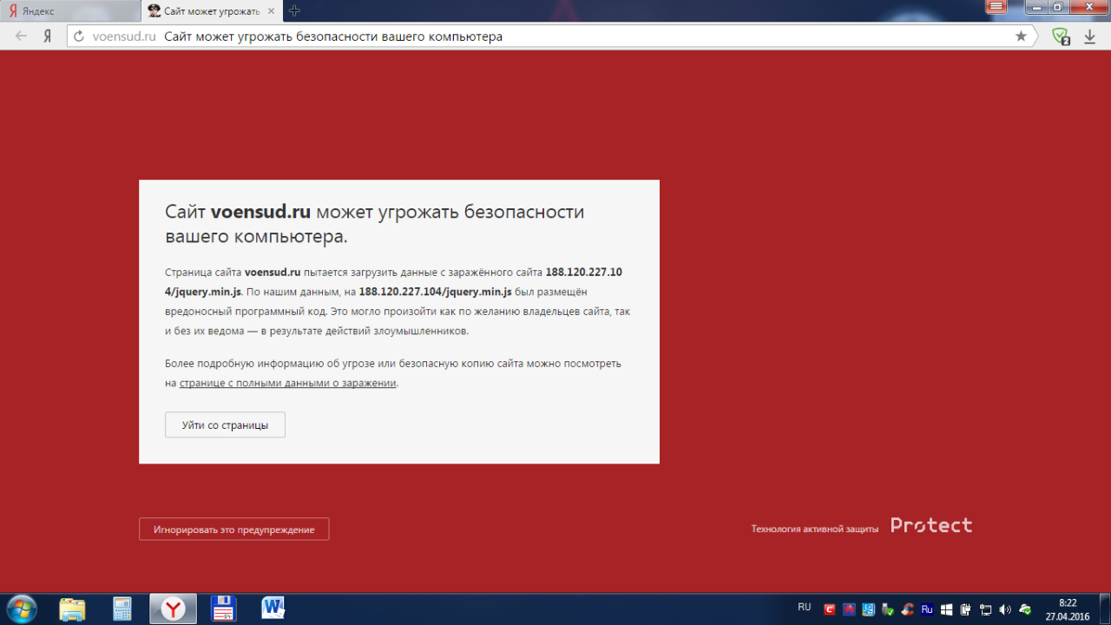Click the back arrow in browser toolbar
This screenshot has height=625, width=1111.
coord(22,36)
